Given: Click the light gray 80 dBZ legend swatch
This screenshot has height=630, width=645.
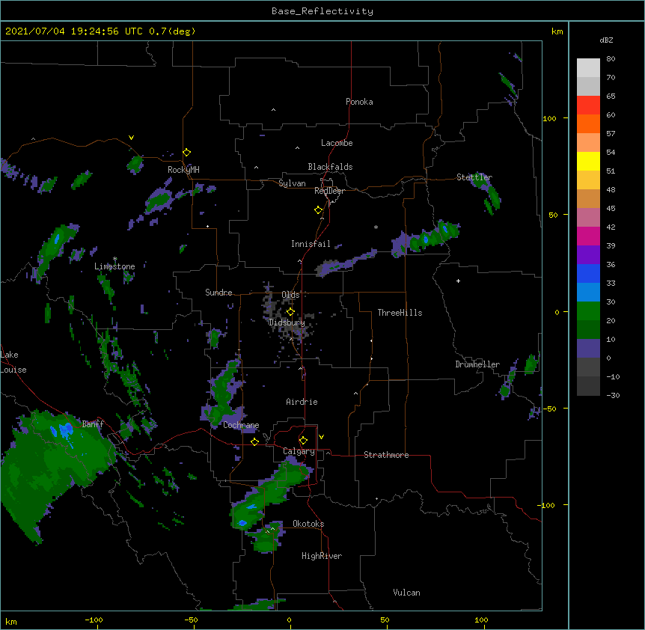Looking at the screenshot, I should 588,68.
